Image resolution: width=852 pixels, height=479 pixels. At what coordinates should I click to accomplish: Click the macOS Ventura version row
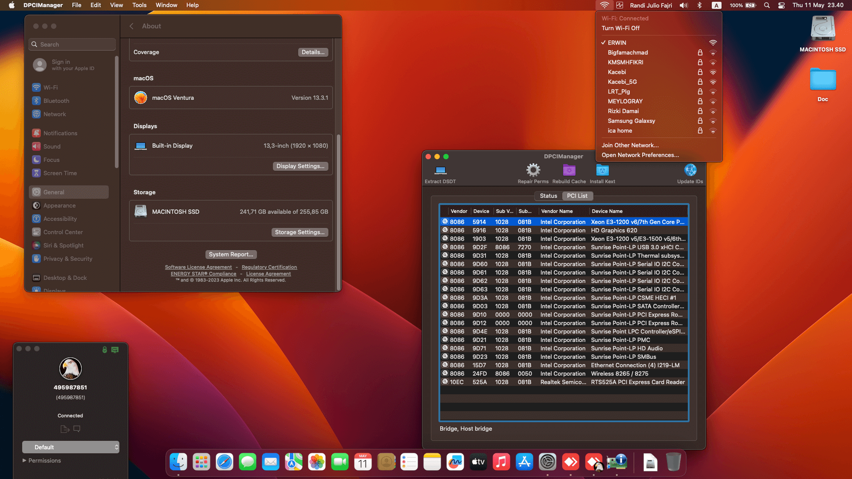pyautogui.click(x=231, y=98)
